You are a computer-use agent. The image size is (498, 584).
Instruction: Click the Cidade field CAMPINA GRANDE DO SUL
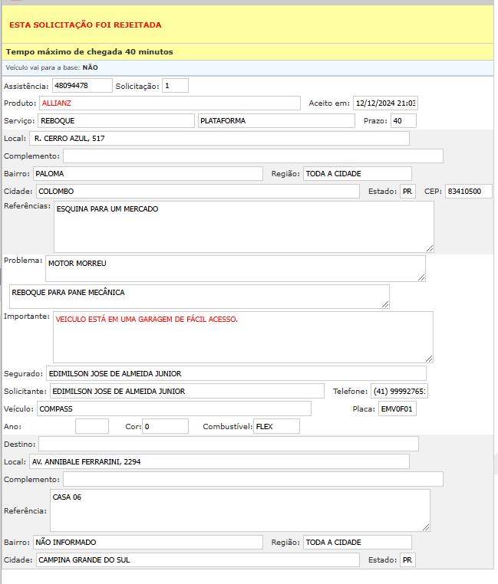[x=198, y=559]
